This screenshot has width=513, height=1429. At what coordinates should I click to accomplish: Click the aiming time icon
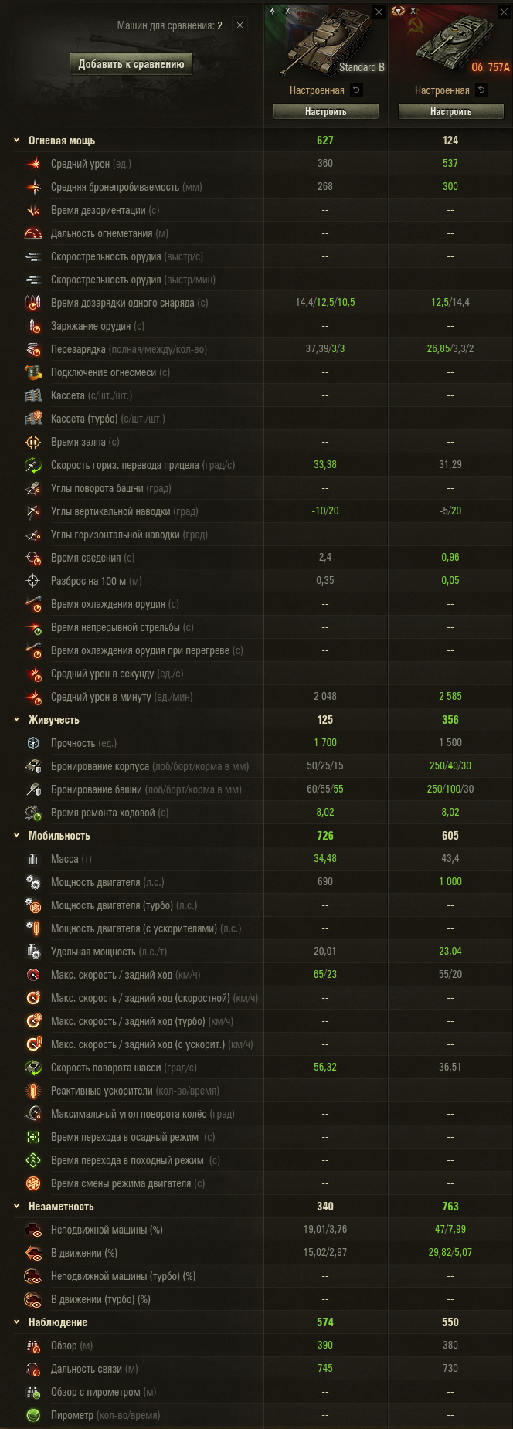33,558
